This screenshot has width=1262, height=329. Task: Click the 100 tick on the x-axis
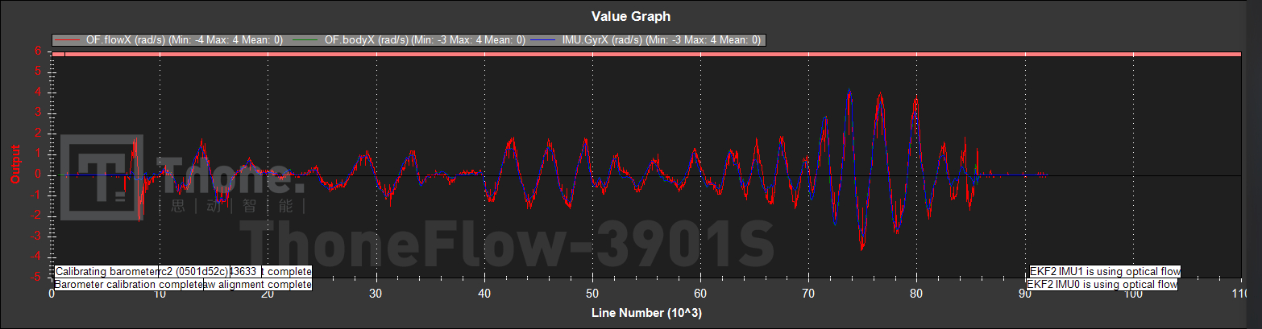point(1133,295)
